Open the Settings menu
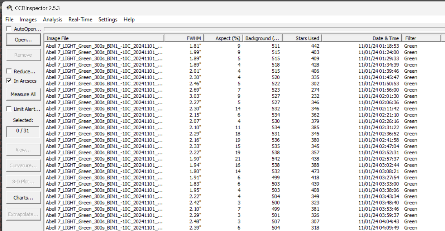 point(108,19)
